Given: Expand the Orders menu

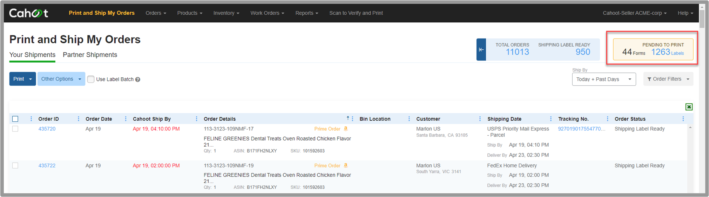Looking at the screenshot, I should 156,13.
